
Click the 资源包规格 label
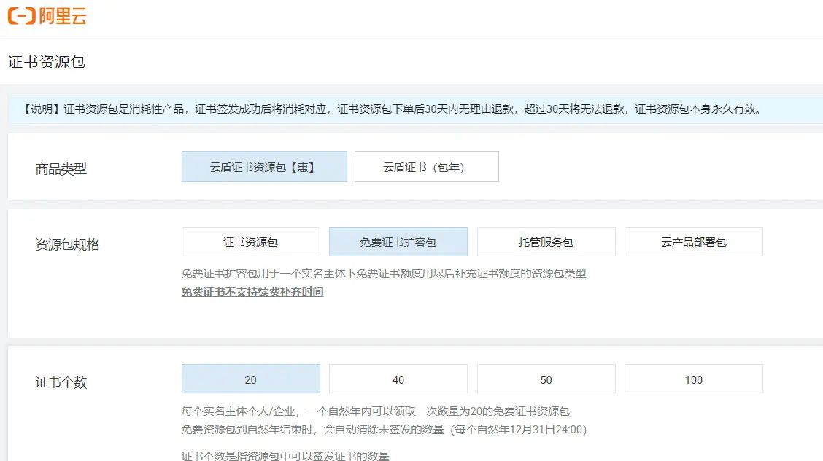[67, 244]
